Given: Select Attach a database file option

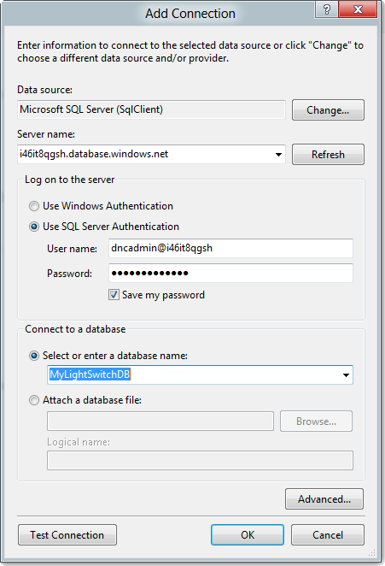Looking at the screenshot, I should tap(34, 400).
